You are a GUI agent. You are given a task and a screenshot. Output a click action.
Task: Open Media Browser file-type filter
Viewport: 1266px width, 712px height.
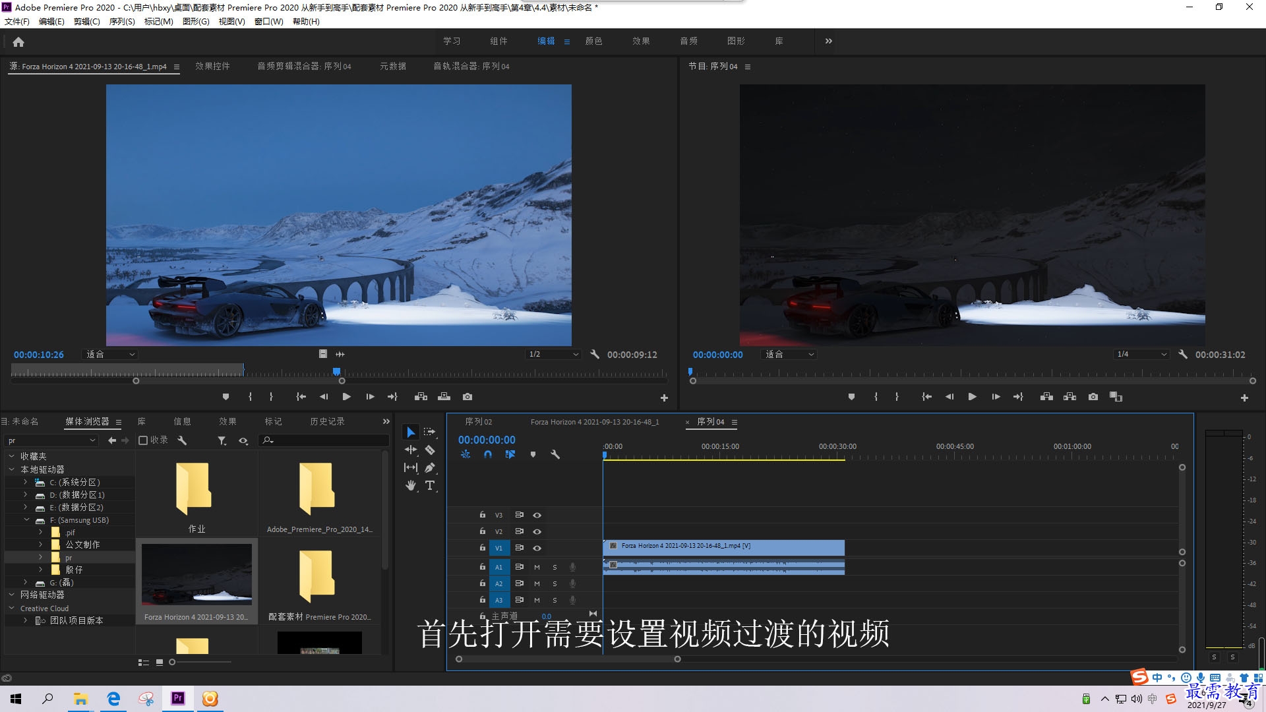(x=222, y=440)
